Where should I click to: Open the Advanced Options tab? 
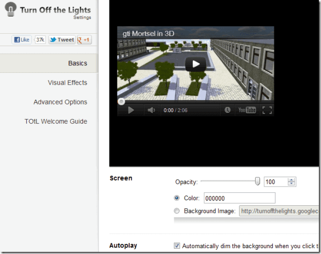(60, 102)
